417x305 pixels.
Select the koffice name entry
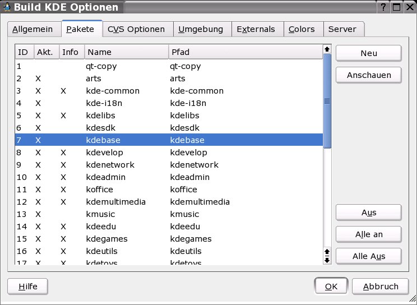coord(99,190)
